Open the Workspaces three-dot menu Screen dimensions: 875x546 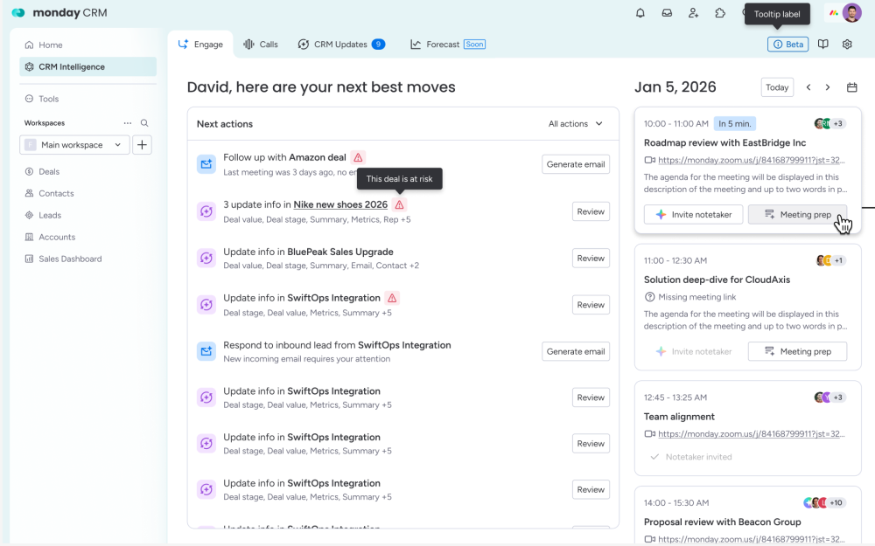pyautogui.click(x=128, y=123)
